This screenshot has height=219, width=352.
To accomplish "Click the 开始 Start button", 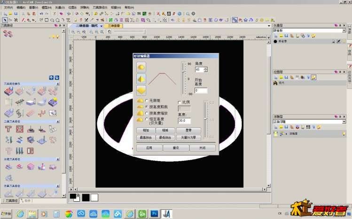I will pos(6,214).
